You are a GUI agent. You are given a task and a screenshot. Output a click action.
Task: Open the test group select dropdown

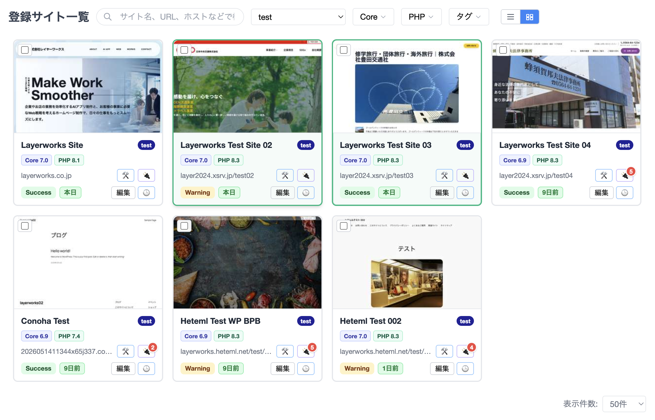(298, 17)
